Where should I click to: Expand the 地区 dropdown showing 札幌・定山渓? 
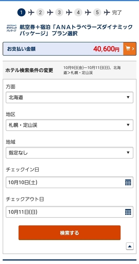[x=69, y=125]
